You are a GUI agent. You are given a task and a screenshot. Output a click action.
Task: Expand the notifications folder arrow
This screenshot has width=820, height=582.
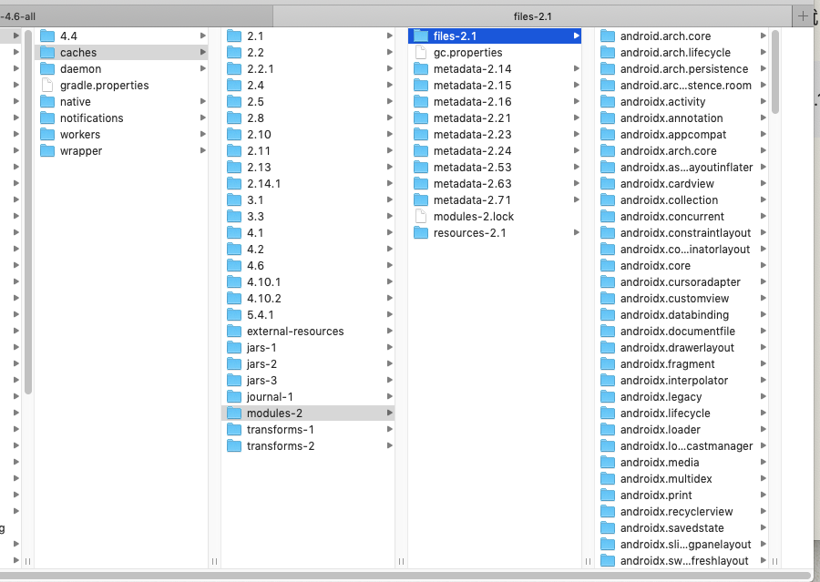click(203, 117)
